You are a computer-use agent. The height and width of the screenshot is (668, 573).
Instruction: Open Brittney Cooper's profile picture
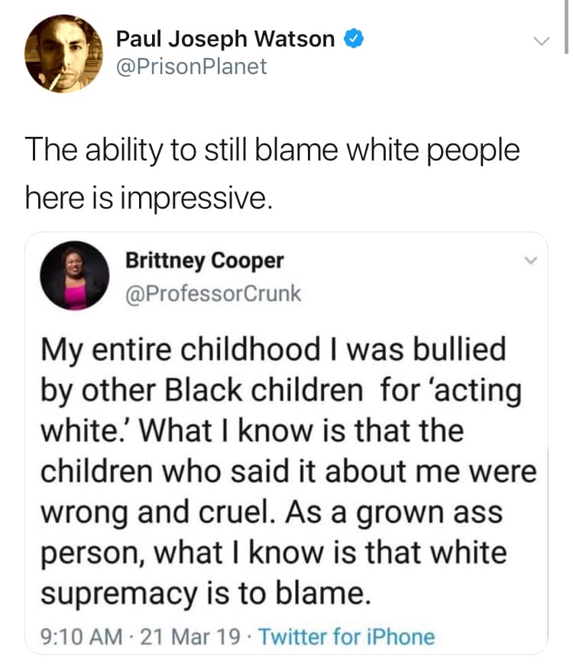coord(74,275)
